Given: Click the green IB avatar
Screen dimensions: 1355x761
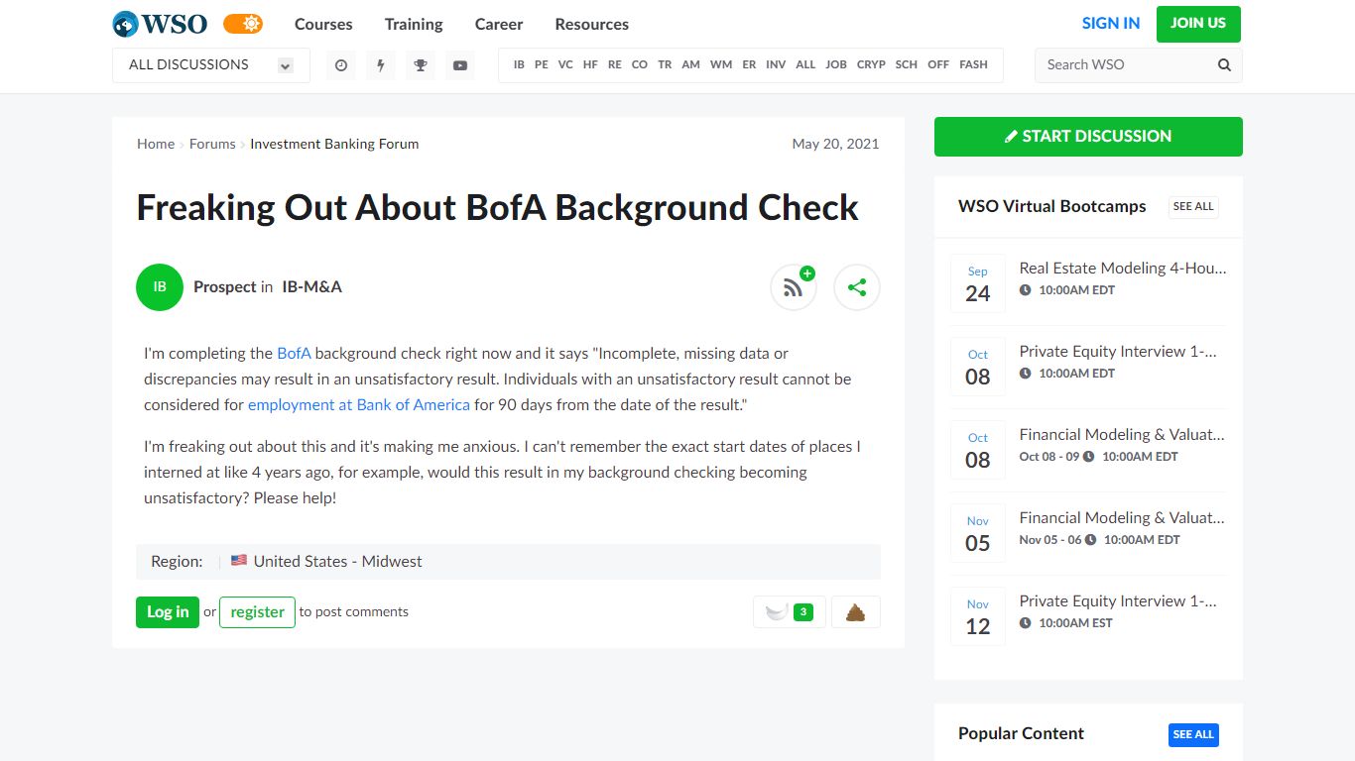Looking at the screenshot, I should (160, 287).
